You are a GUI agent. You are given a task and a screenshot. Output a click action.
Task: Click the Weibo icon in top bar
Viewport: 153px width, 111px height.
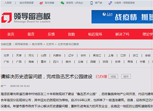[x=41, y=3]
